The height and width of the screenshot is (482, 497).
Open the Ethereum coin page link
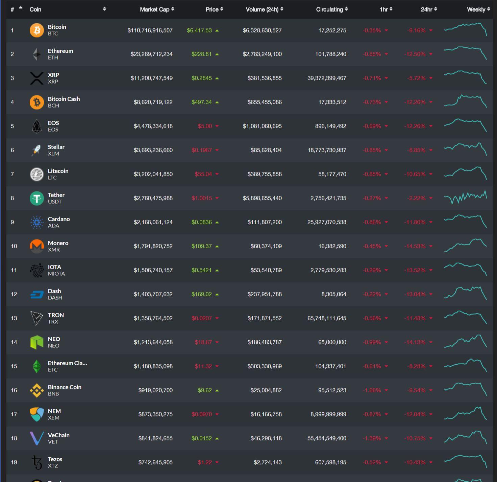[x=60, y=51]
